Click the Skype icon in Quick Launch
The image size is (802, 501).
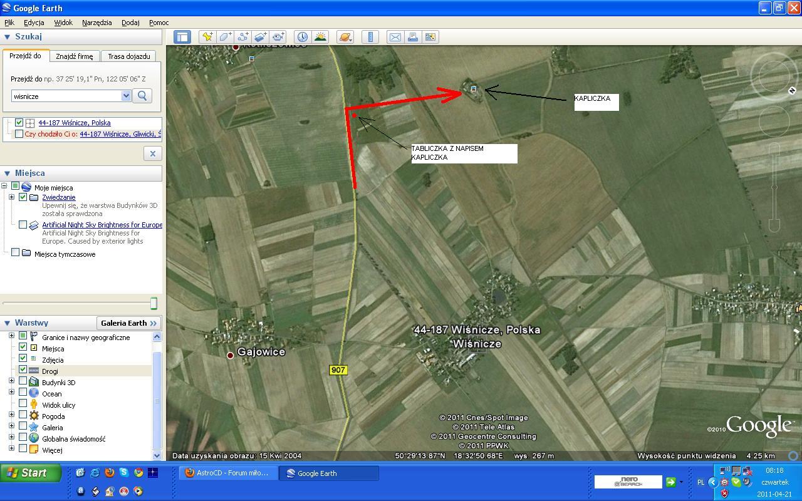tap(123, 472)
